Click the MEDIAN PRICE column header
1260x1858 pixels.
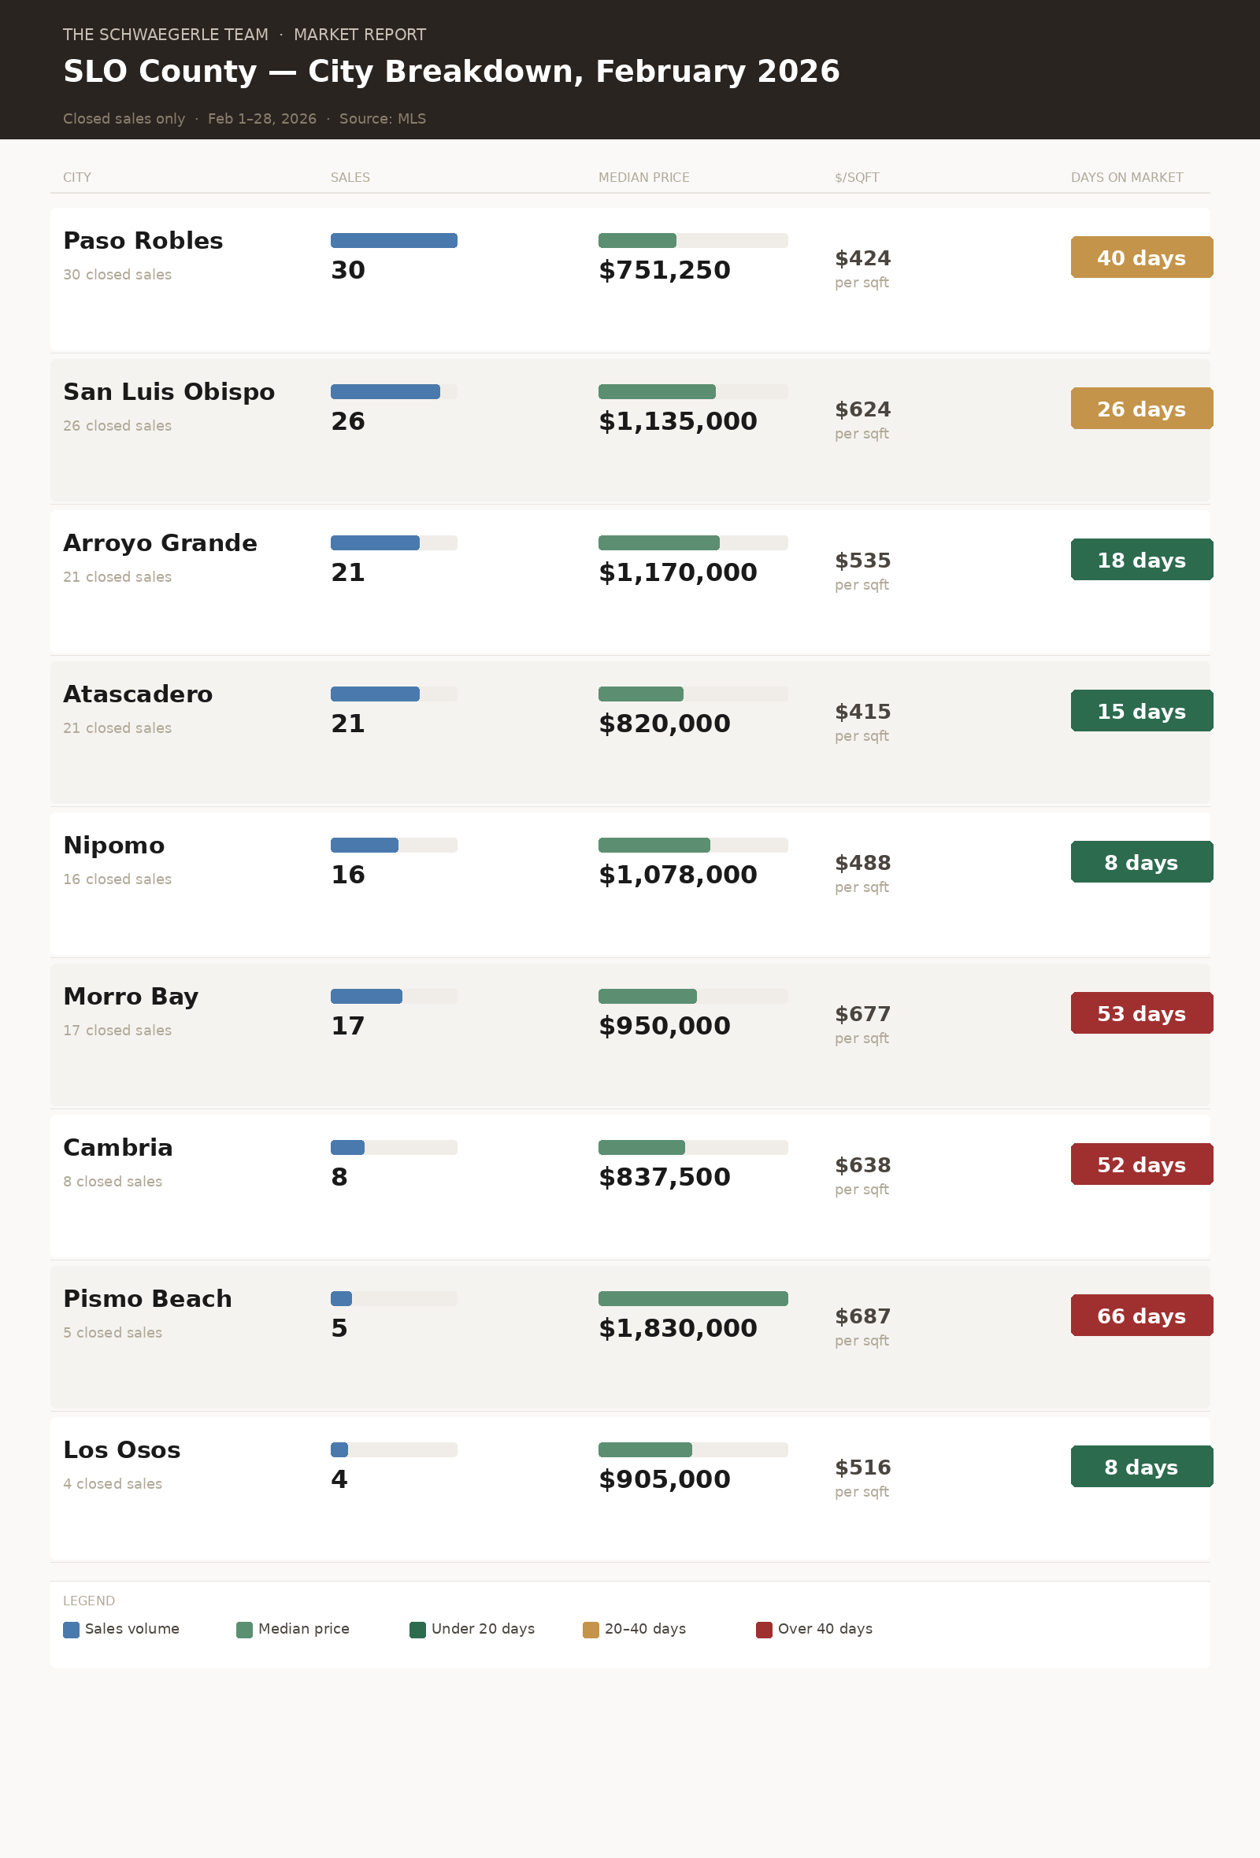coord(643,177)
